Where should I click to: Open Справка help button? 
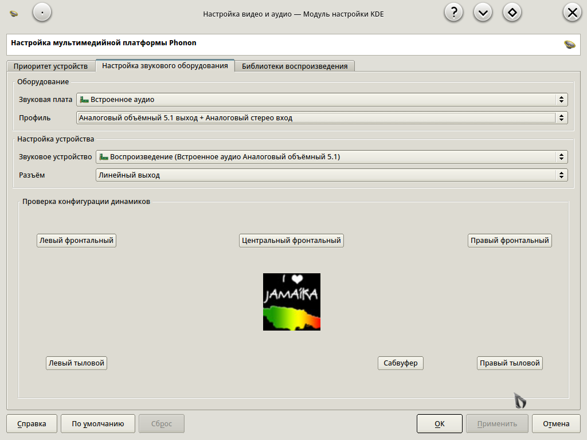[32, 423]
